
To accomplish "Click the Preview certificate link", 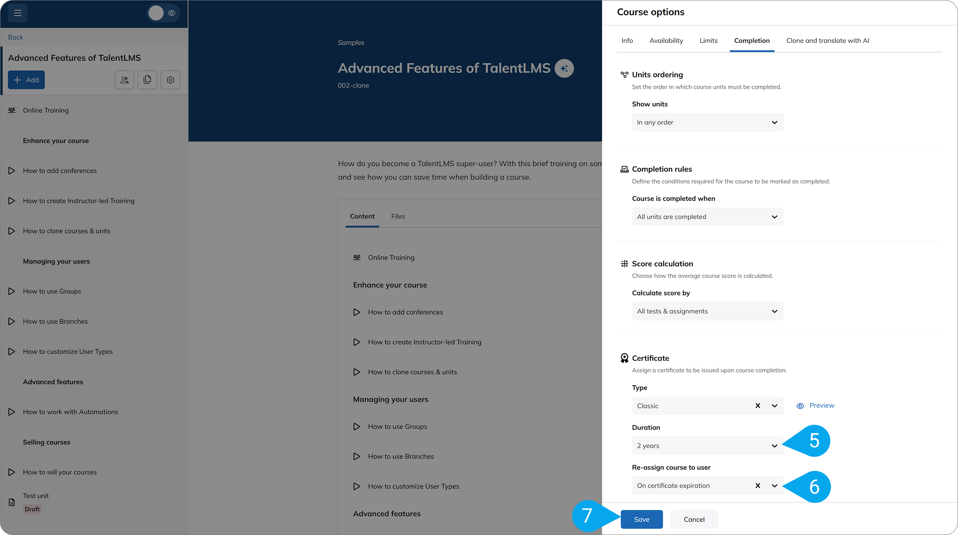I will point(821,405).
